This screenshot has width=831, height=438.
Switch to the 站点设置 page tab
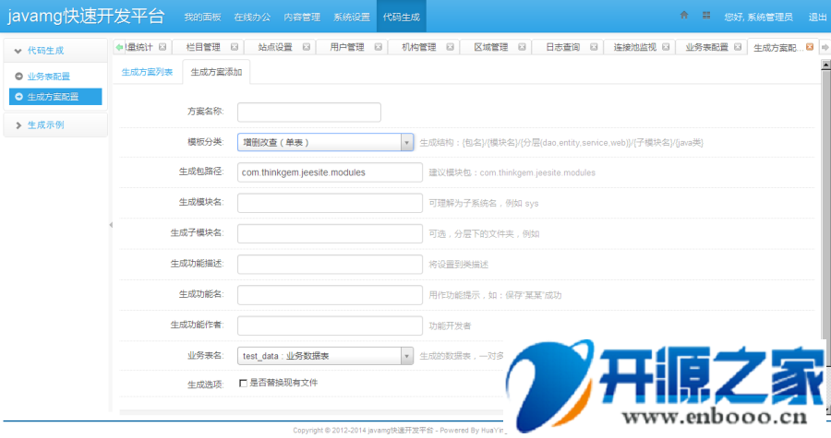(x=275, y=47)
